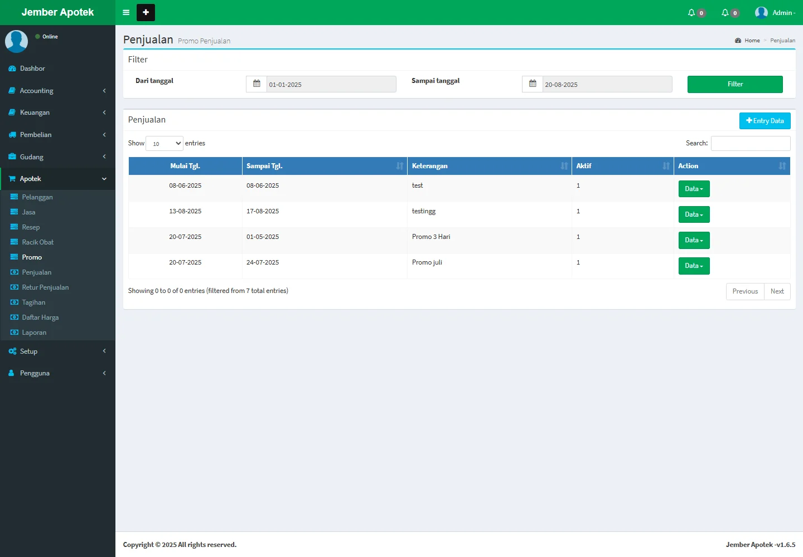
Task: Click the Entry Data button
Action: (765, 121)
